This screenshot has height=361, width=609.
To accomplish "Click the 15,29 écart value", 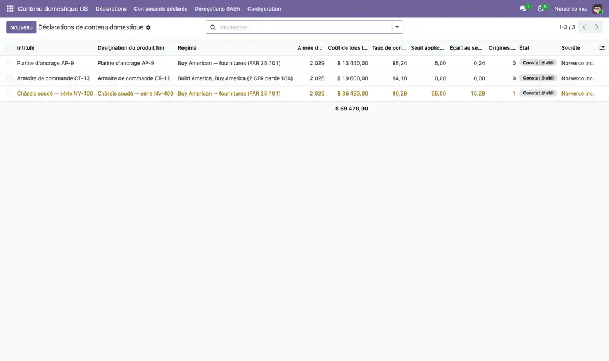I will tap(478, 93).
